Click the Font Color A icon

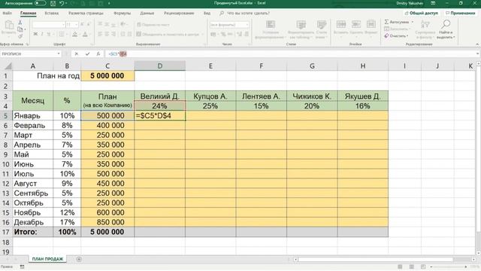85,34
